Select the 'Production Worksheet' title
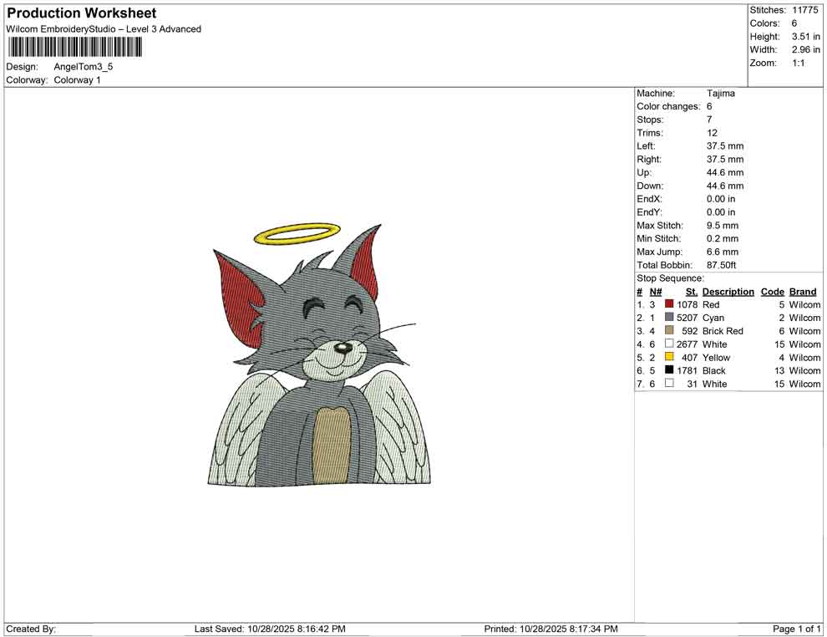This screenshot has height=637, width=827. [82, 13]
